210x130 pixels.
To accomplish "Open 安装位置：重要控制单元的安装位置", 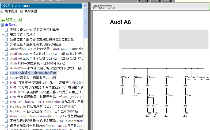I will pyautogui.click(x=36, y=44).
